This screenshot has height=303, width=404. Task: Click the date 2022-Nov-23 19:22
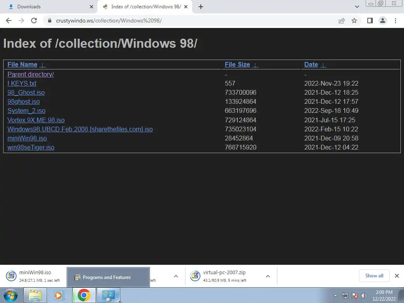point(331,84)
